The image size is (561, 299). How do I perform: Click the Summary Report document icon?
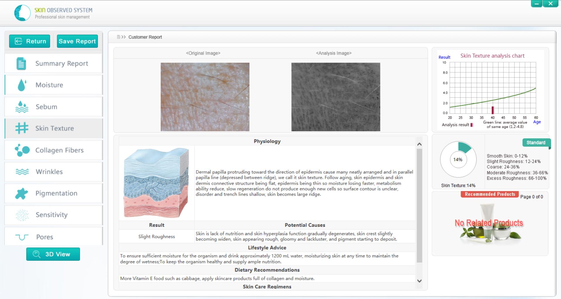(x=21, y=64)
